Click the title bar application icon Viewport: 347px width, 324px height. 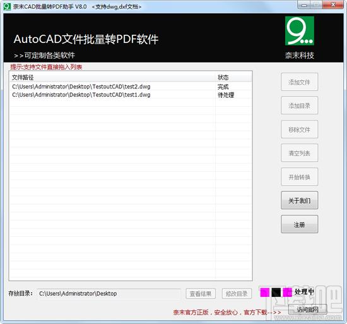click(x=7, y=6)
